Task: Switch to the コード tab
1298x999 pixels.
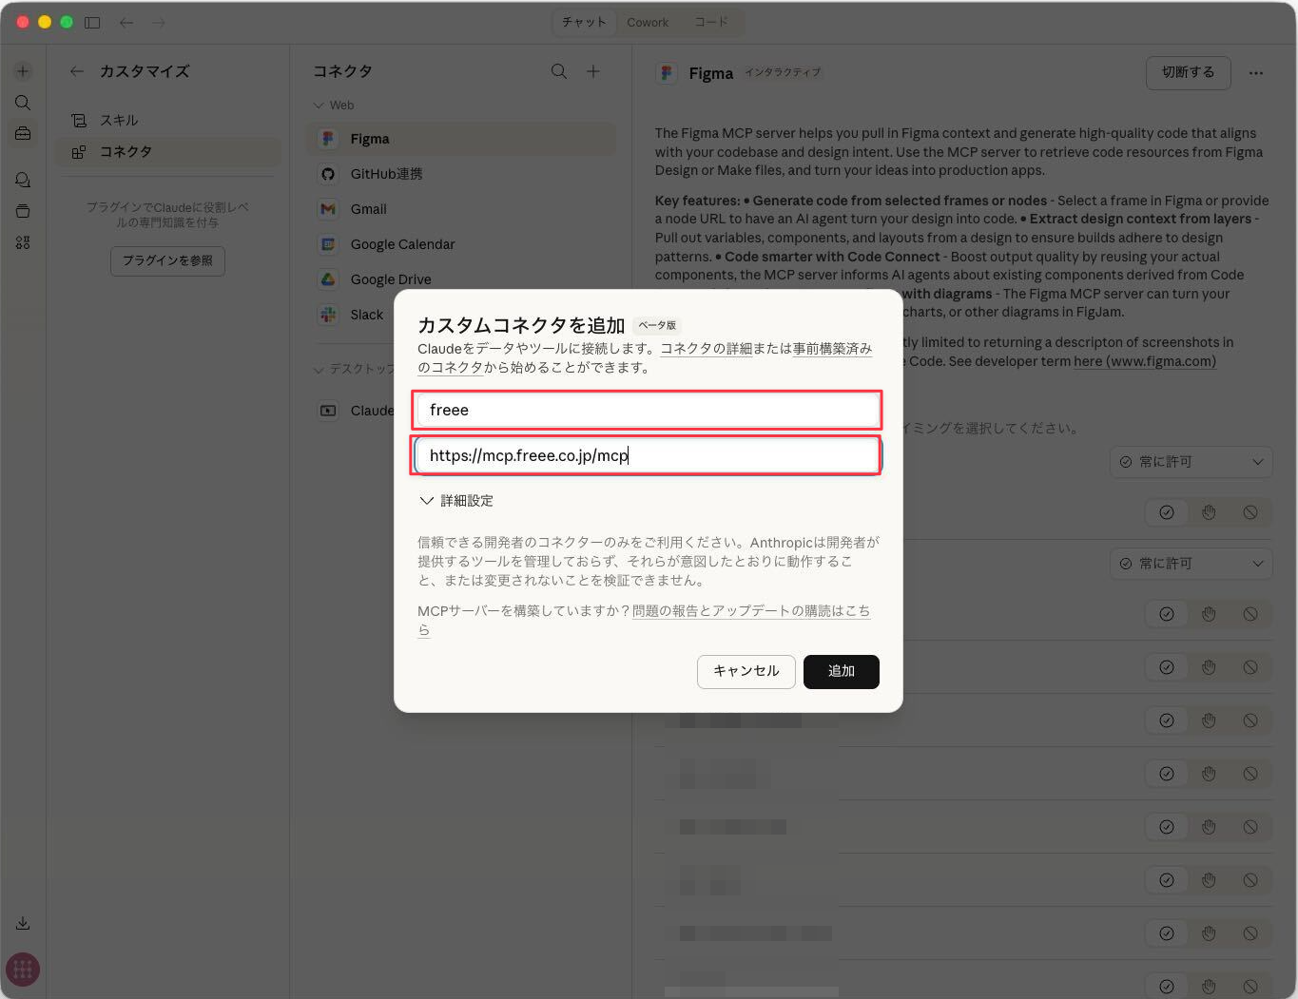Action: click(x=711, y=22)
